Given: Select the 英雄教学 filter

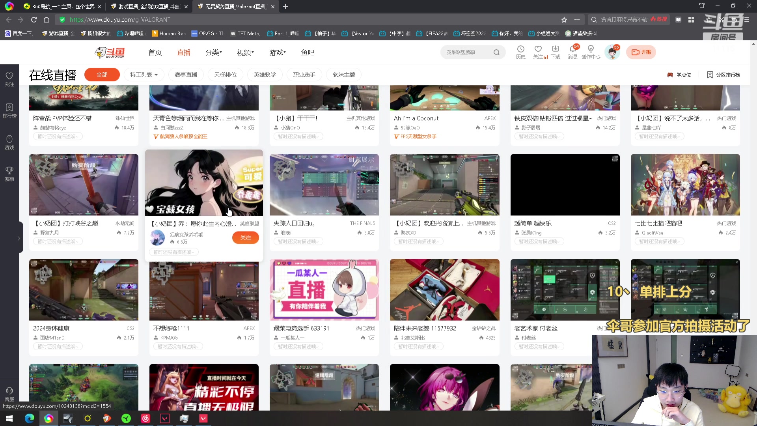Looking at the screenshot, I should click(x=265, y=75).
